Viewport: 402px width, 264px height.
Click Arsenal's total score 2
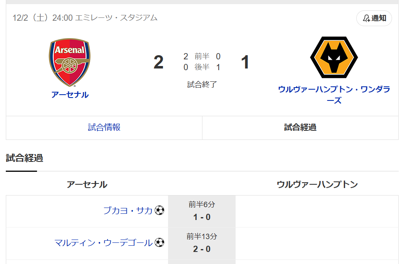(x=158, y=62)
